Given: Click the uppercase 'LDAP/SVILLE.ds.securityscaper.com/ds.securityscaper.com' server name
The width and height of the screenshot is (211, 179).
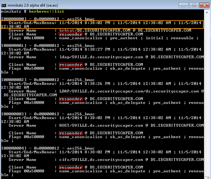Looking at the screenshot, I should coord(129,91).
